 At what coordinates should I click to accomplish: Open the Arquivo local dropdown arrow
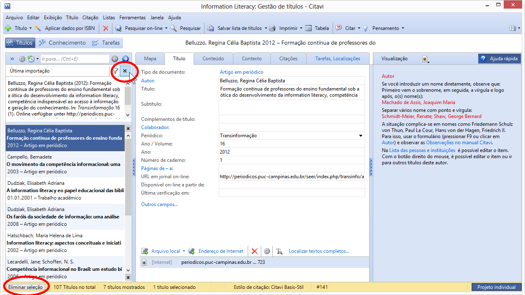point(184,251)
